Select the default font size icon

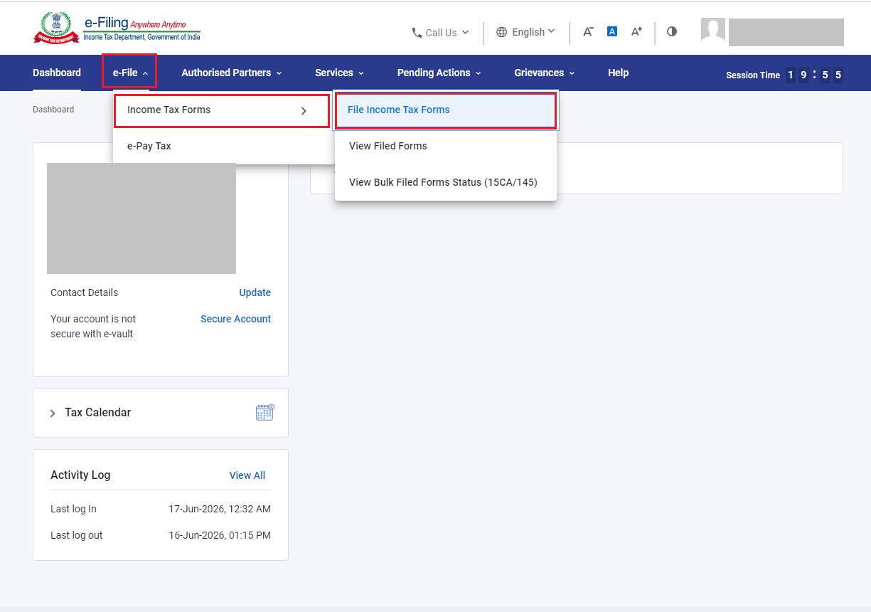coord(612,31)
